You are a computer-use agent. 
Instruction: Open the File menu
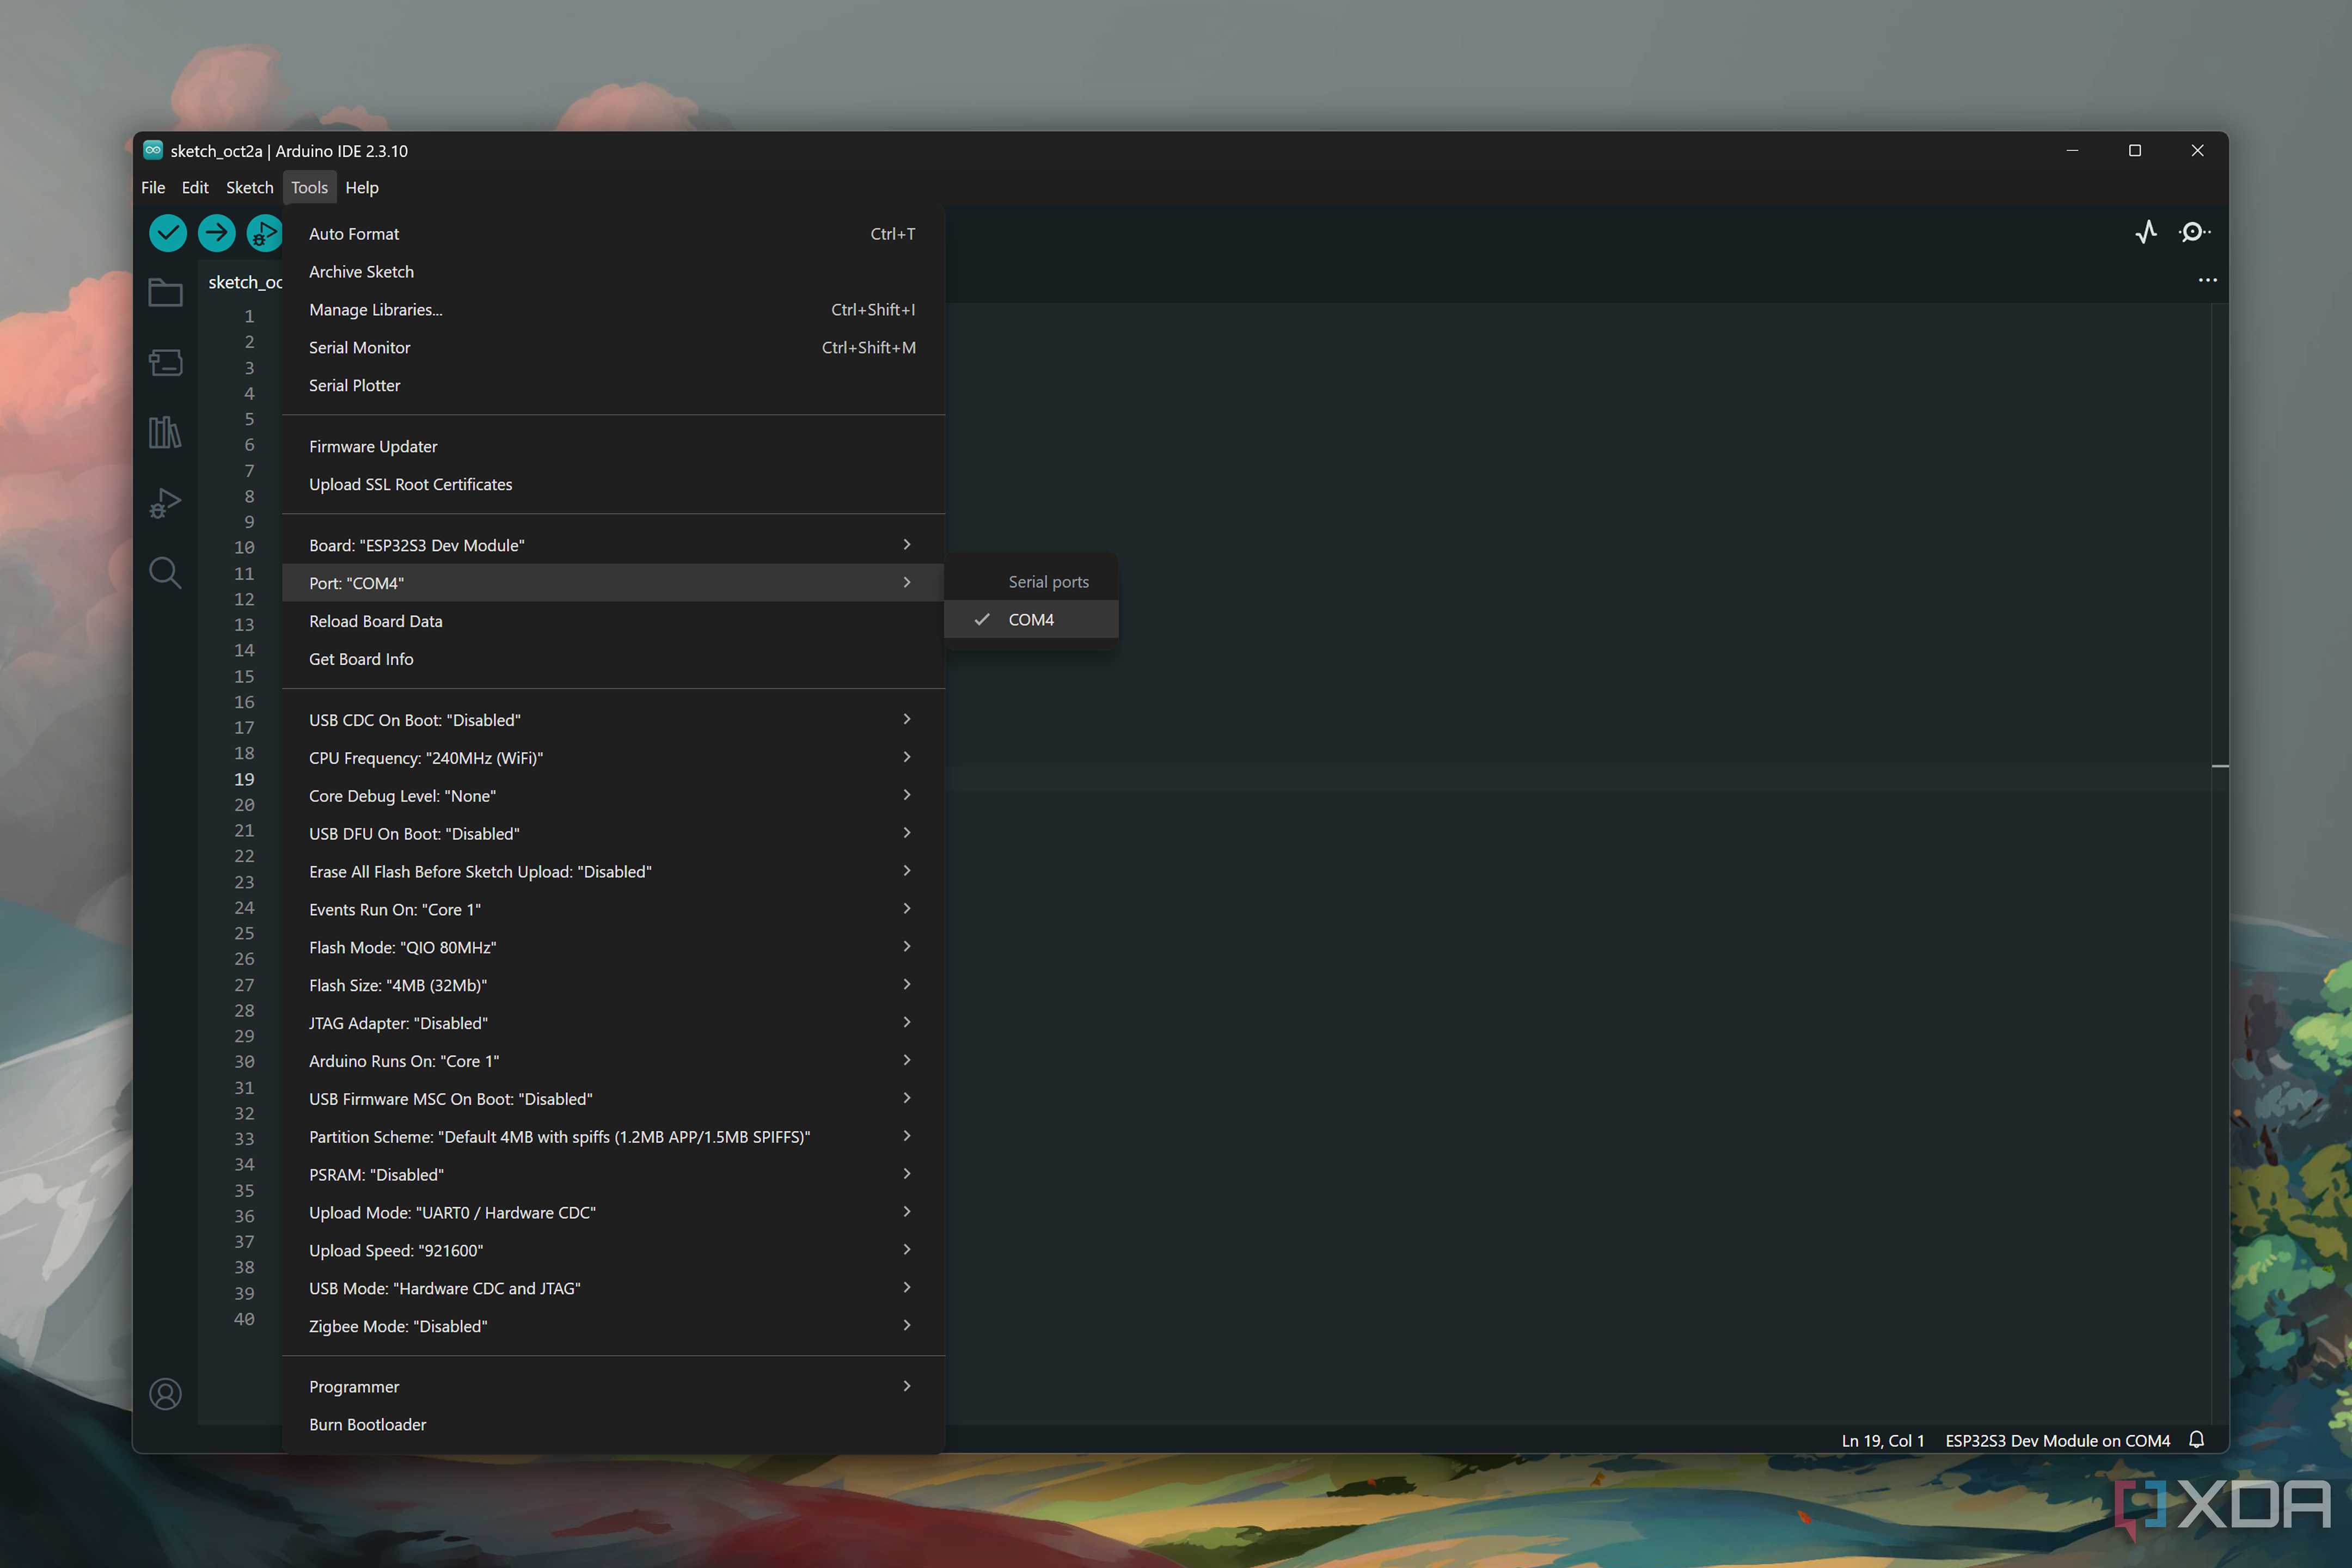coord(153,187)
